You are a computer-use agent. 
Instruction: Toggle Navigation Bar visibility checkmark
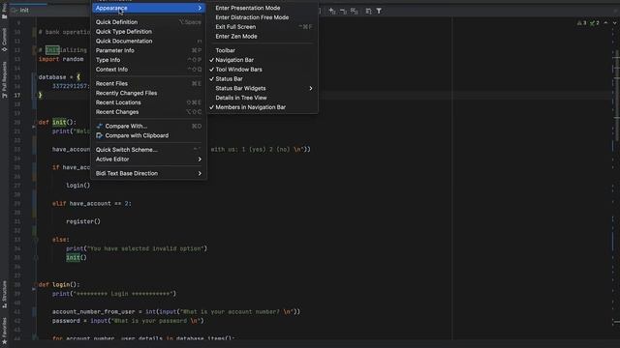click(211, 60)
